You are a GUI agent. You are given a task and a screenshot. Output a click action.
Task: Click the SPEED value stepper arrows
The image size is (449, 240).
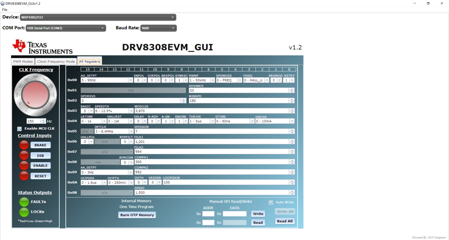pyautogui.click(x=291, y=193)
